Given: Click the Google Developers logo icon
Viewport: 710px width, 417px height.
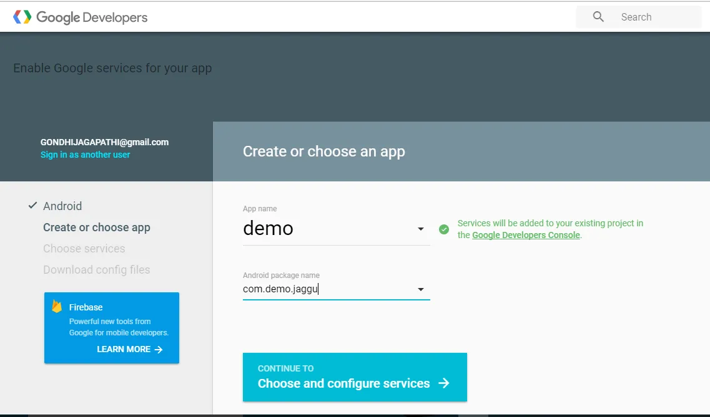Looking at the screenshot, I should coord(22,17).
